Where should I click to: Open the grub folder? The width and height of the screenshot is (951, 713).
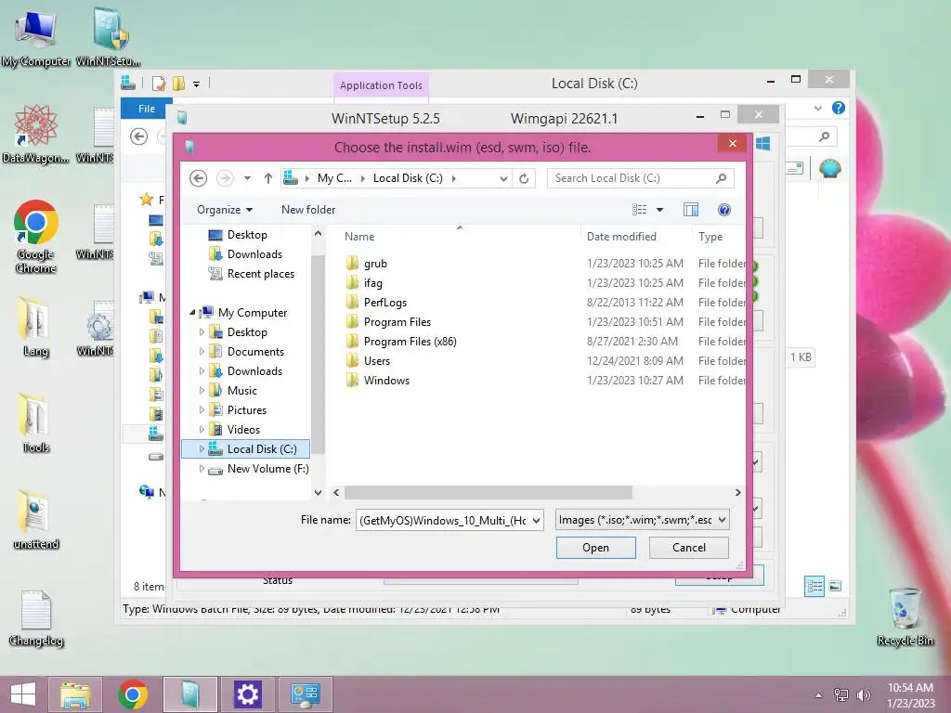375,264
